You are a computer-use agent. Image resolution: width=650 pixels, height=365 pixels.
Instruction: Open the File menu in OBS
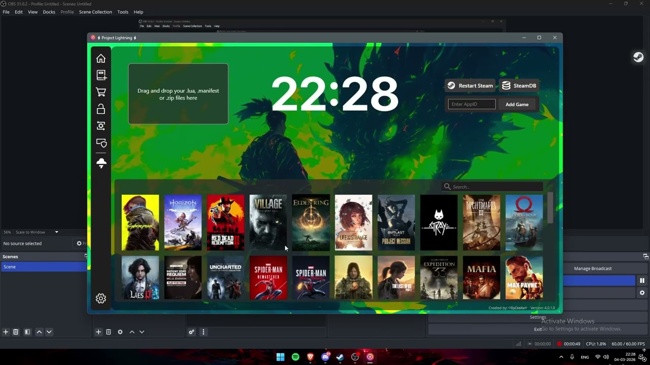click(x=6, y=12)
